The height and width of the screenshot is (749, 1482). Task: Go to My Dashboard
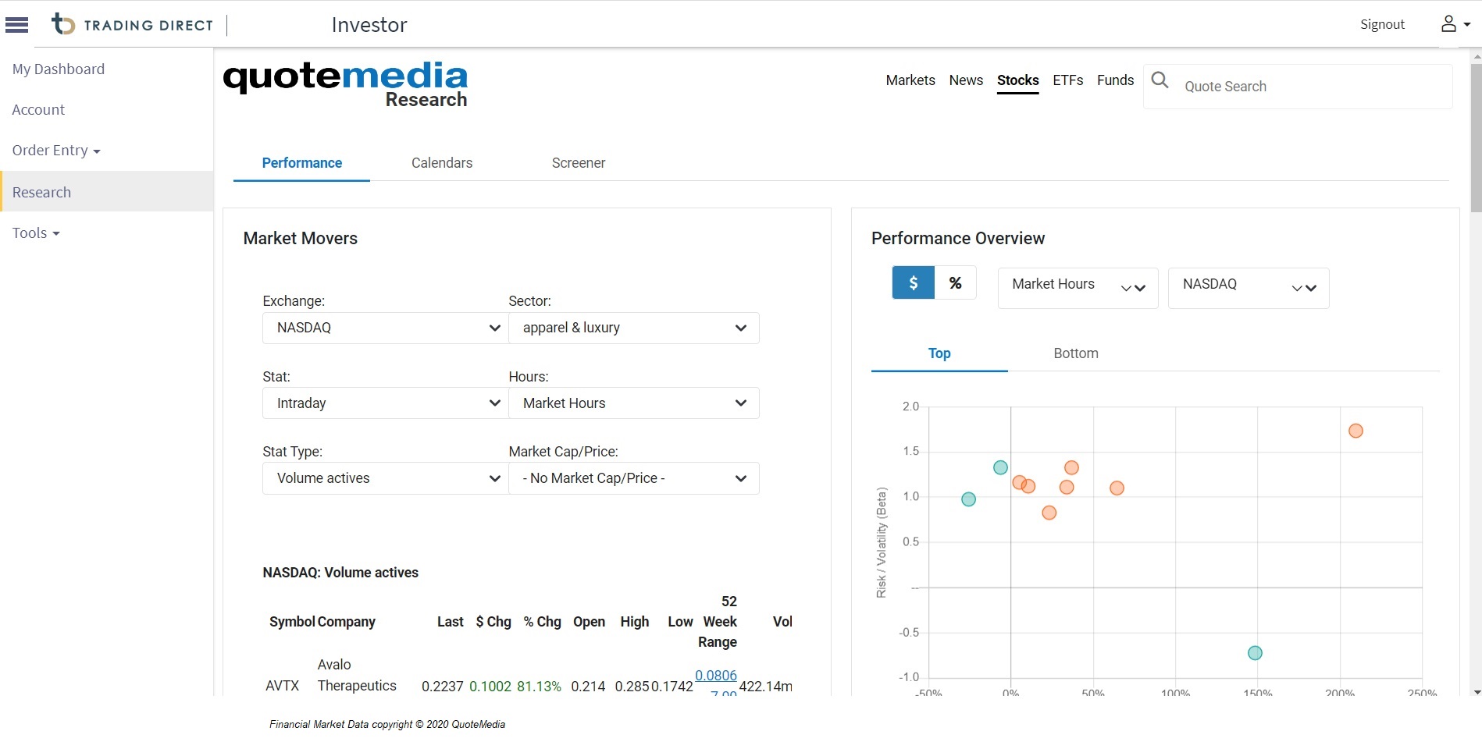point(59,69)
